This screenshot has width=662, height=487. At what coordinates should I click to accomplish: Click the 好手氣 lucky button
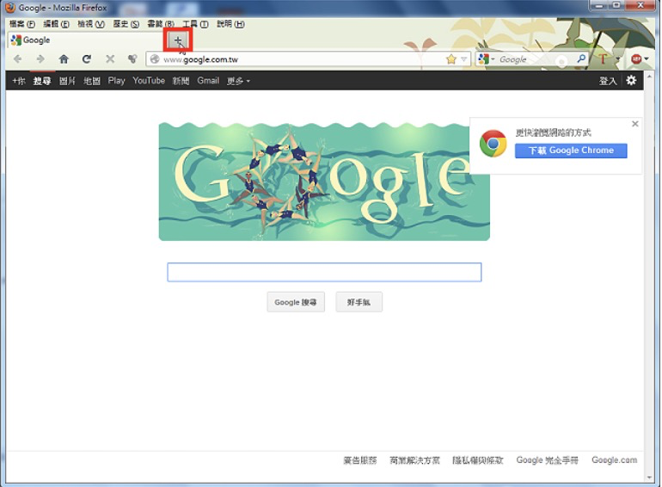tap(359, 302)
